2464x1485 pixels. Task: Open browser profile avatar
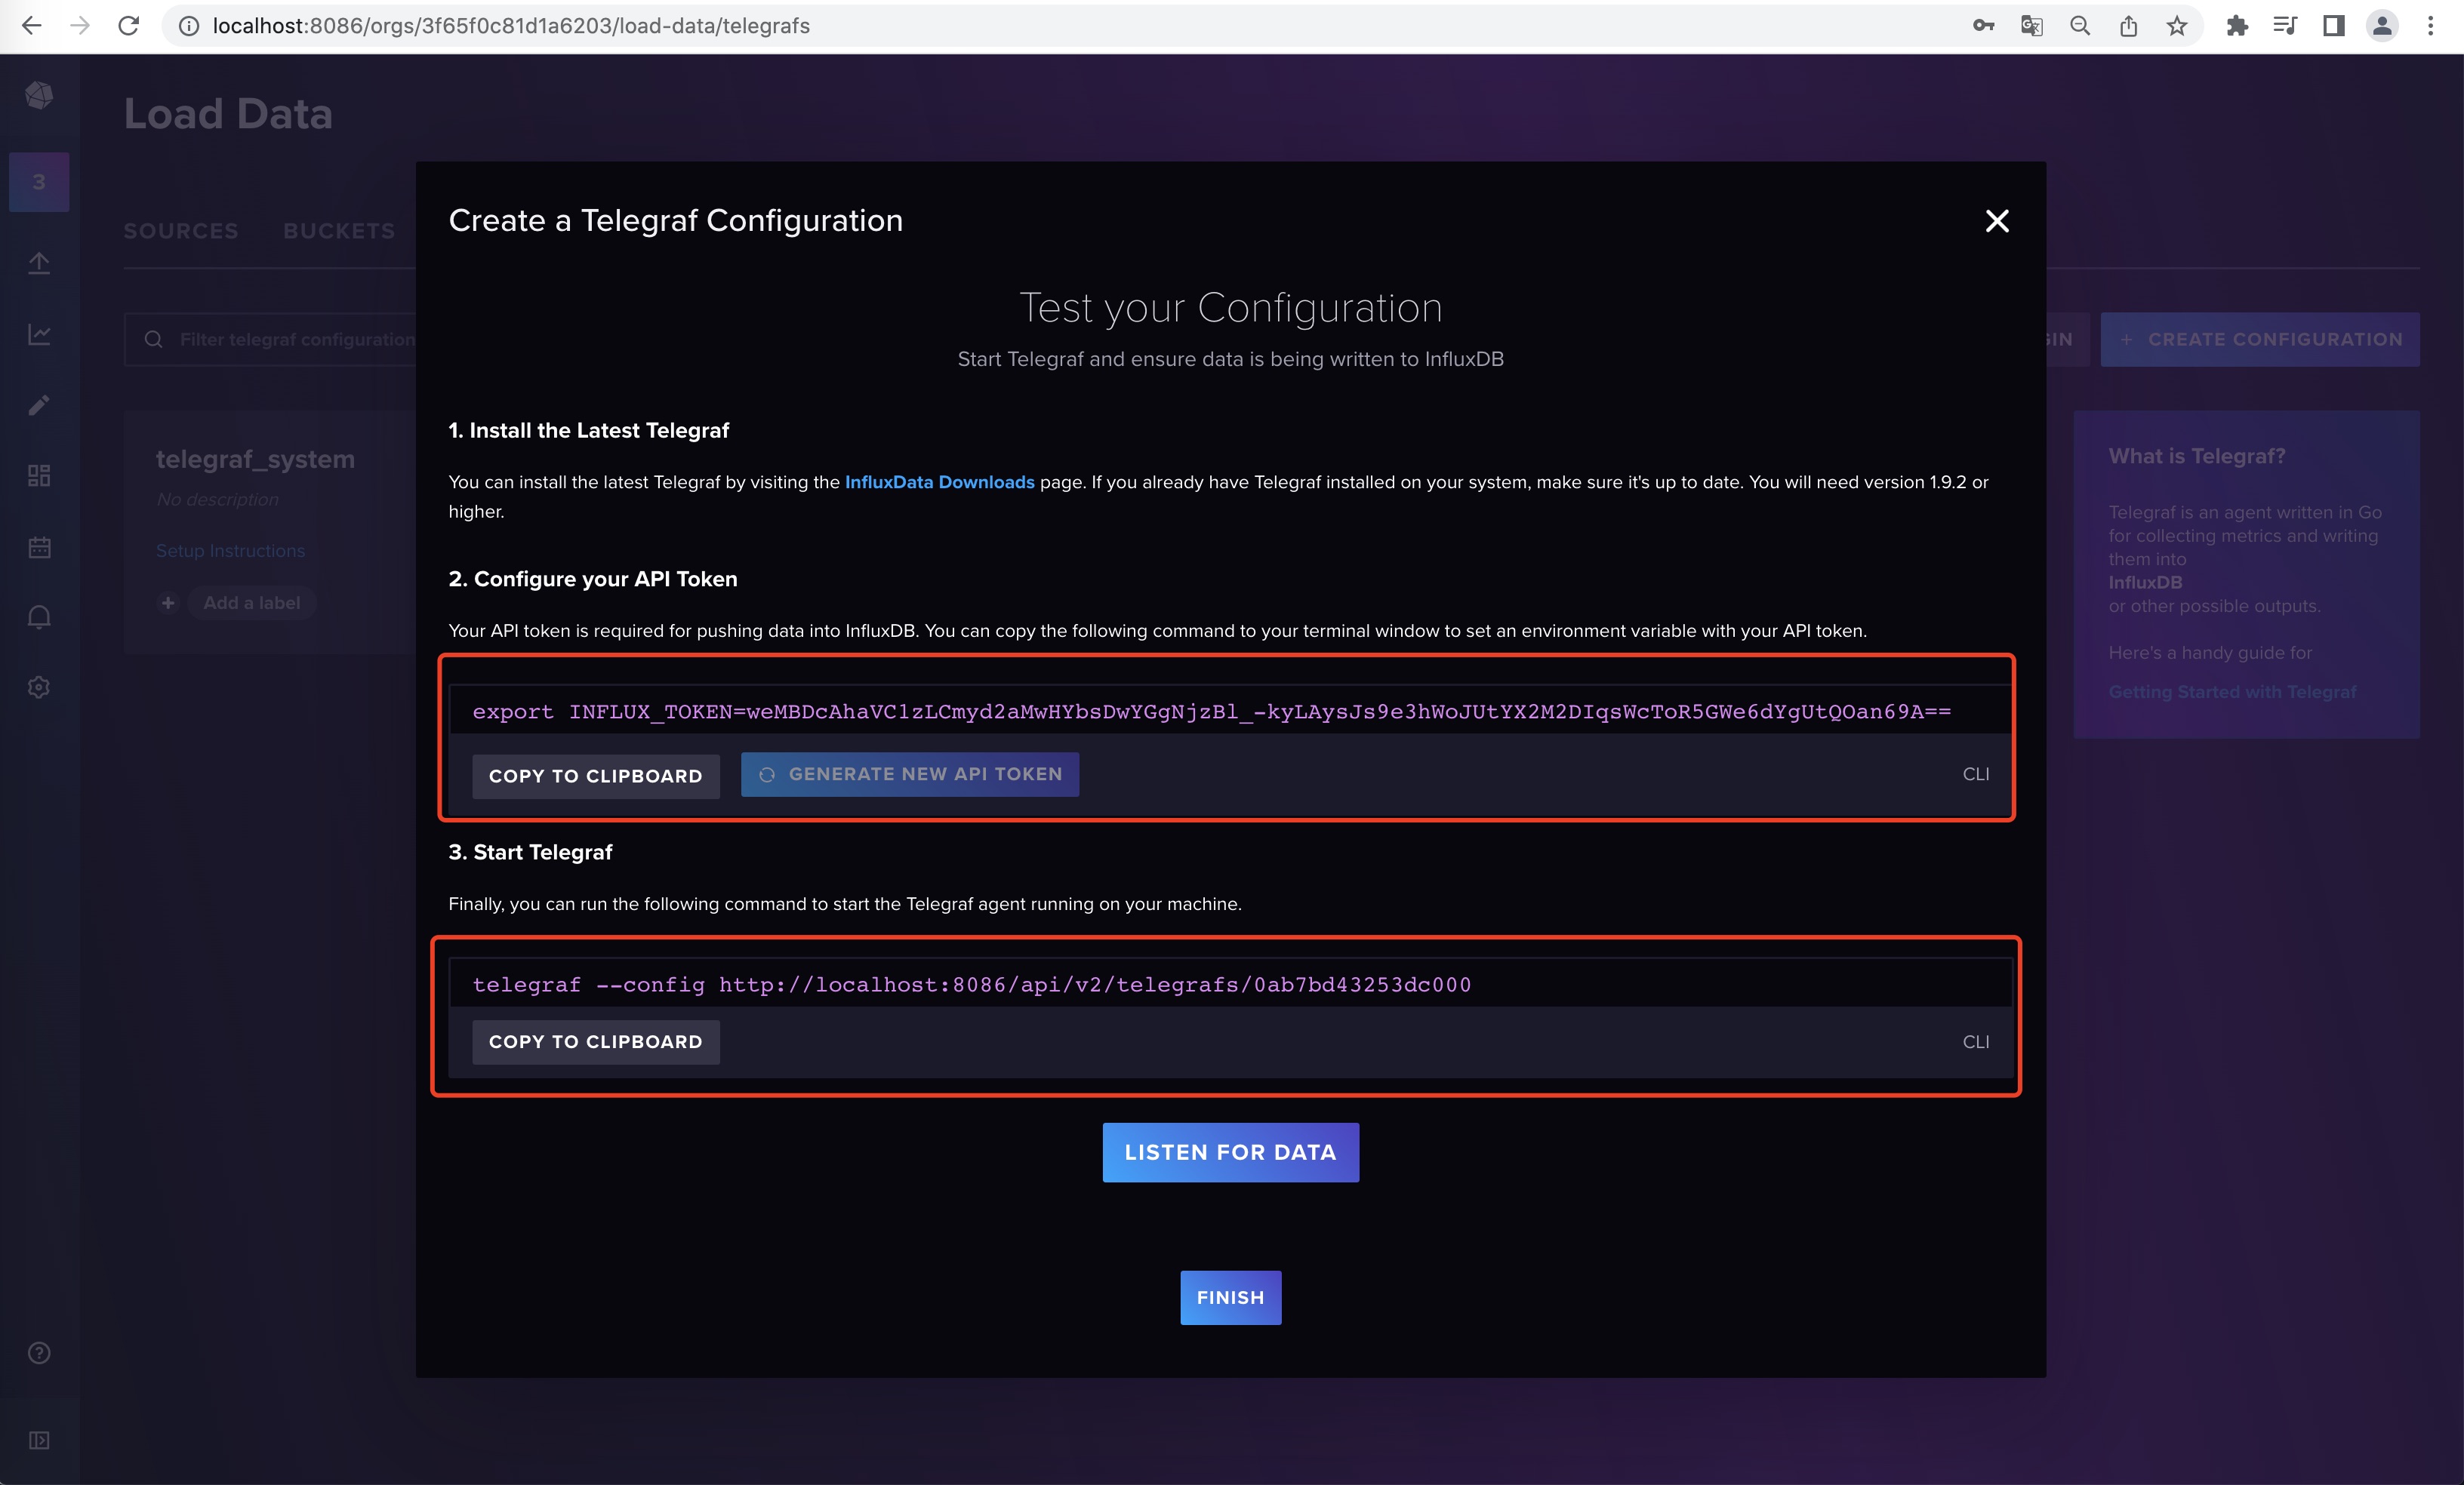point(2382,26)
